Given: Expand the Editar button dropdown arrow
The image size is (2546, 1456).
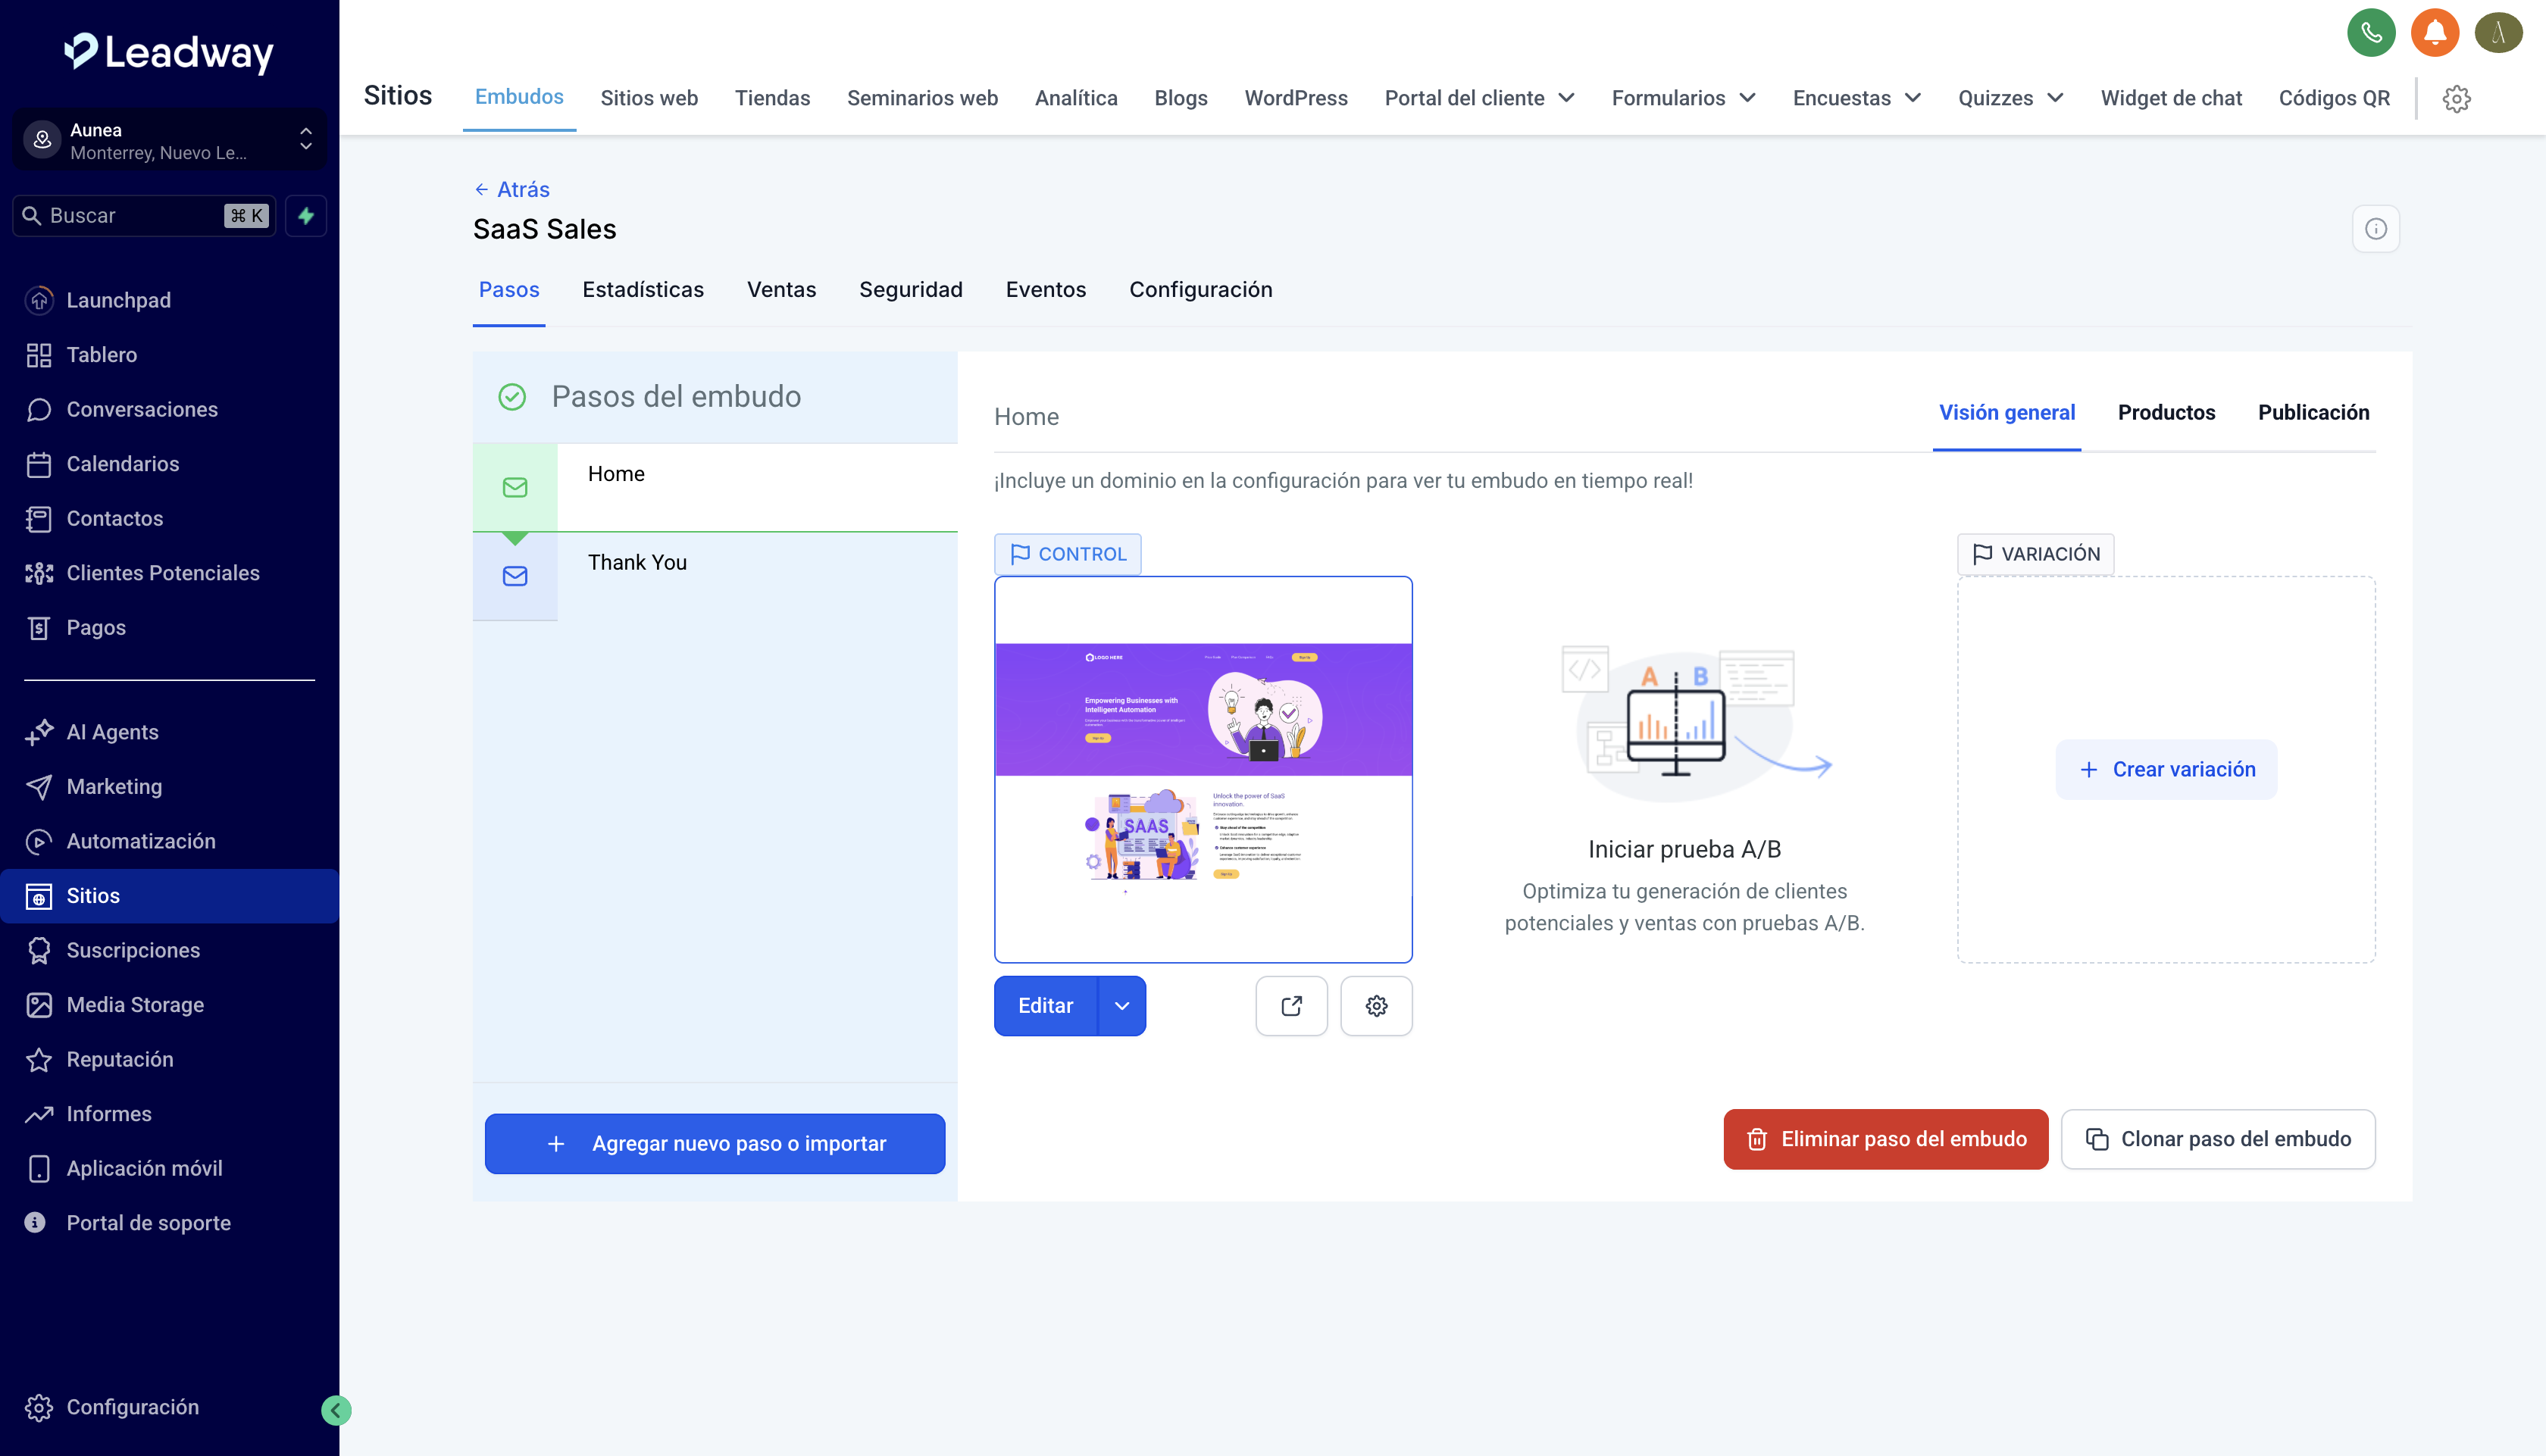Looking at the screenshot, I should click(1121, 1005).
